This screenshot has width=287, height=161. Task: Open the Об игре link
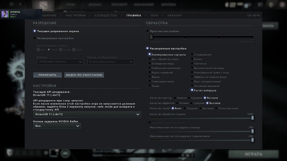[253, 15]
